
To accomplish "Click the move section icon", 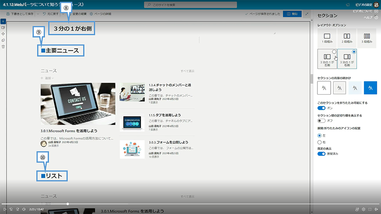I will tap(3, 34).
